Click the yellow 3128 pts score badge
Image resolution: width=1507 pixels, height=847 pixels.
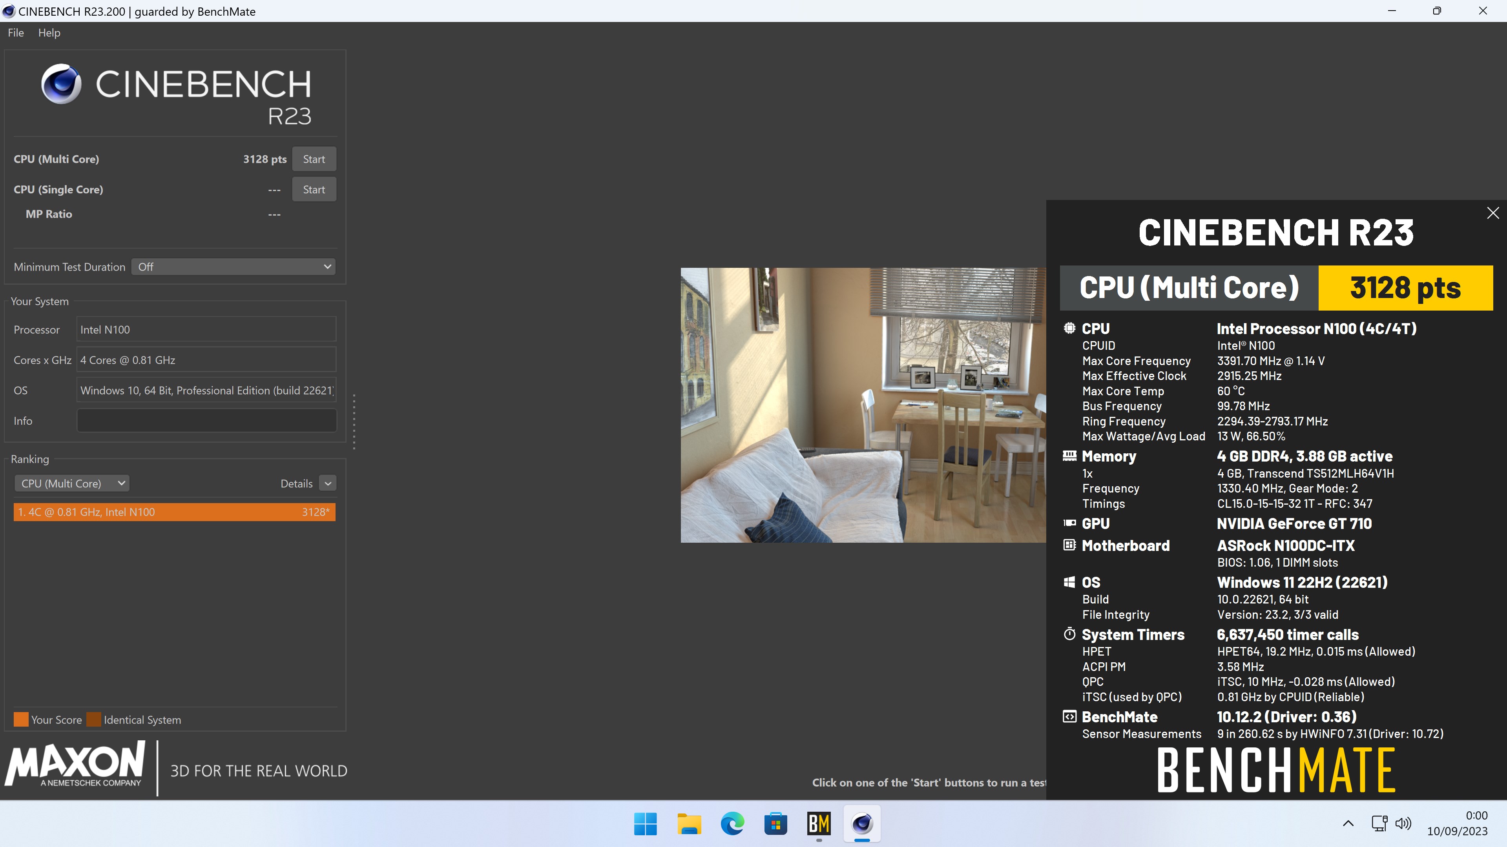point(1405,287)
